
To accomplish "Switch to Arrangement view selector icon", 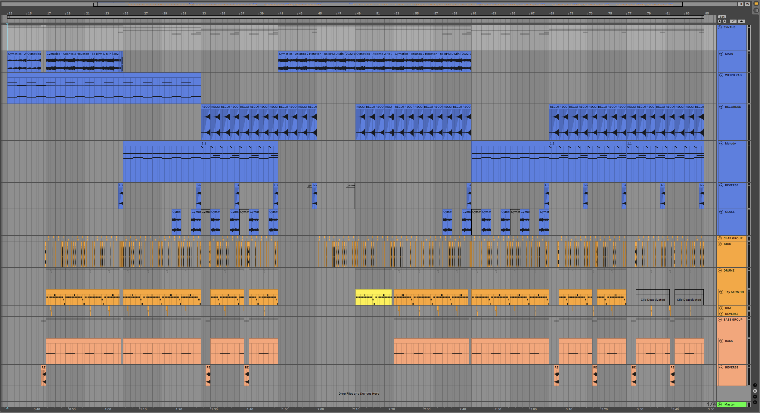I will (756, 4).
